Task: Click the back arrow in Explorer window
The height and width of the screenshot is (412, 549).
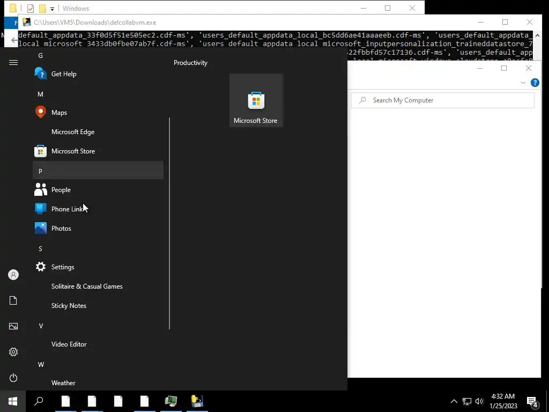Action: (14, 40)
